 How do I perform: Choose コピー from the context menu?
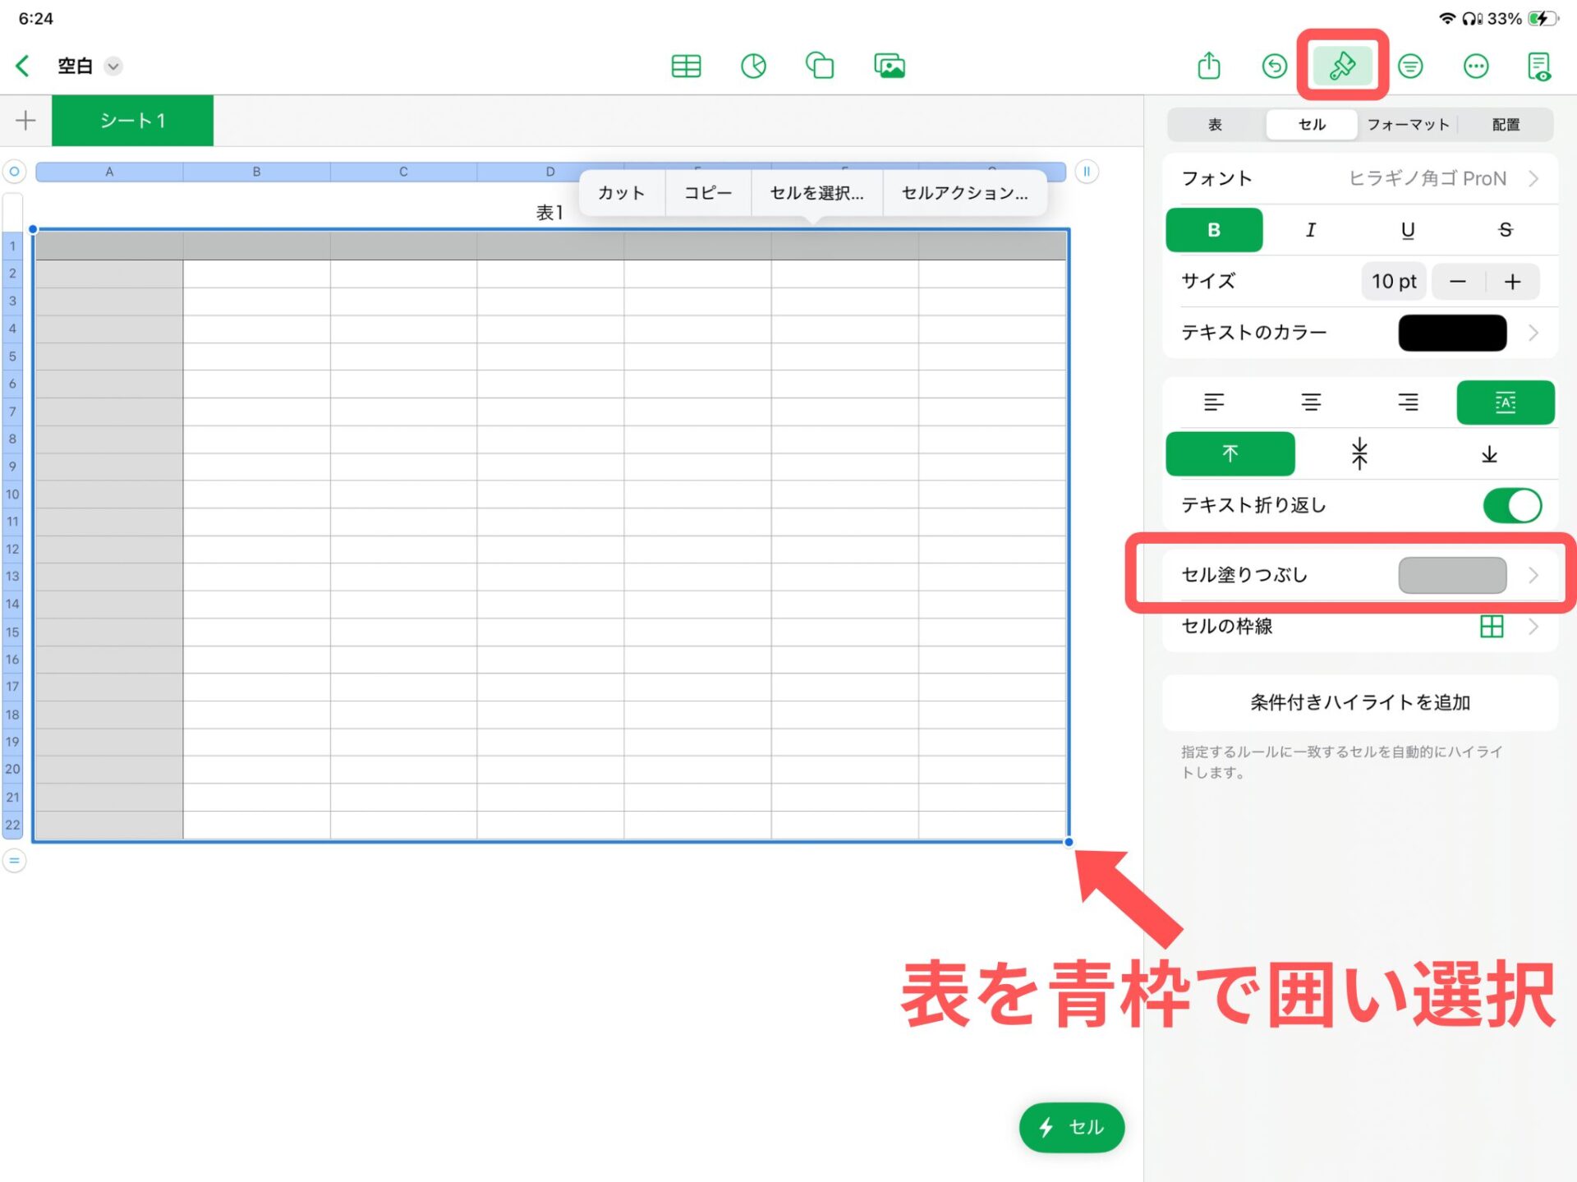707,193
